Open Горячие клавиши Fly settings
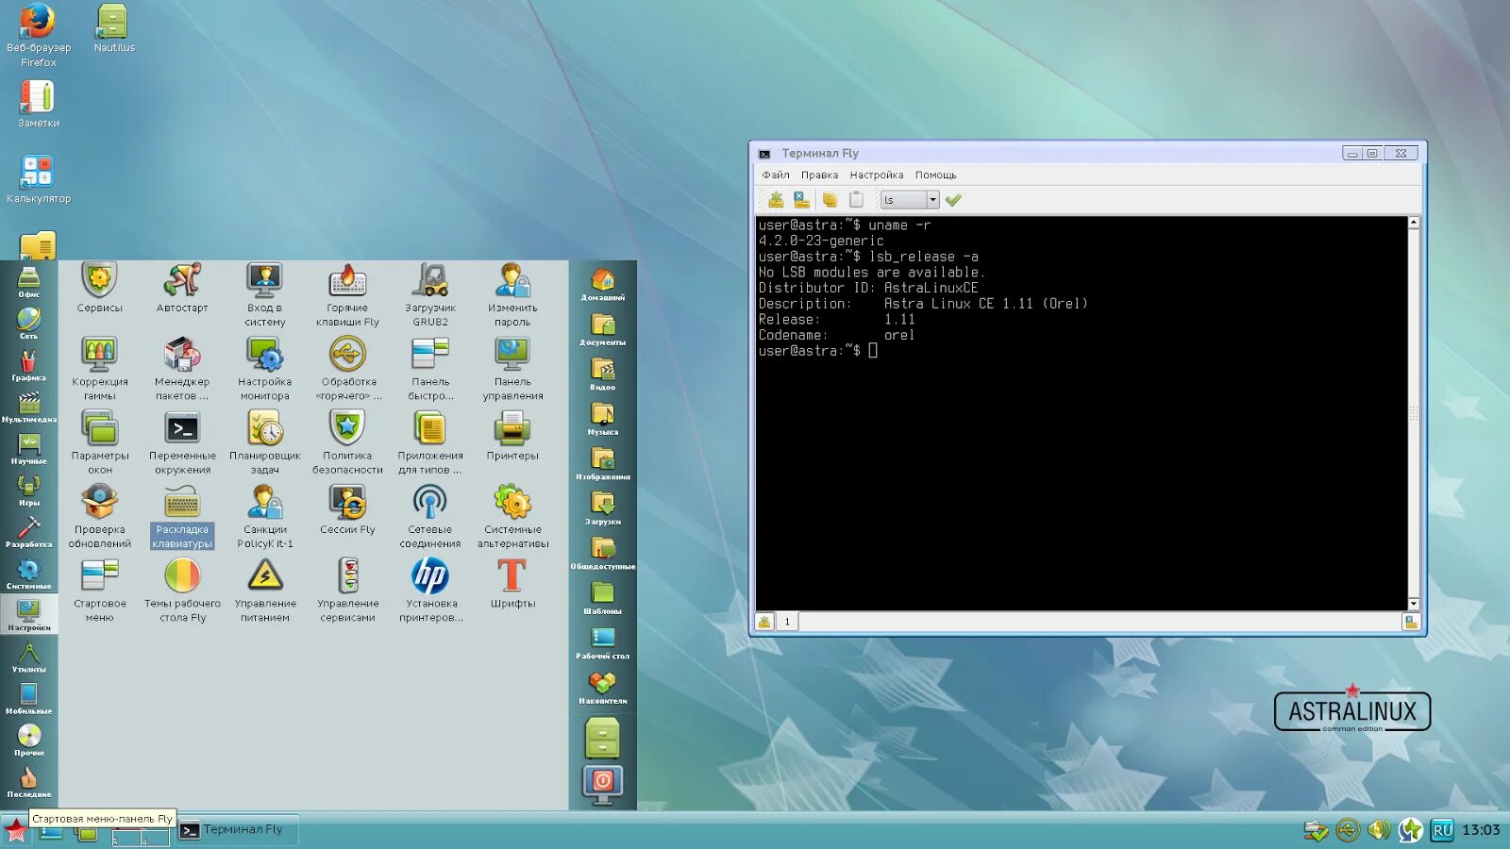 pos(347,294)
